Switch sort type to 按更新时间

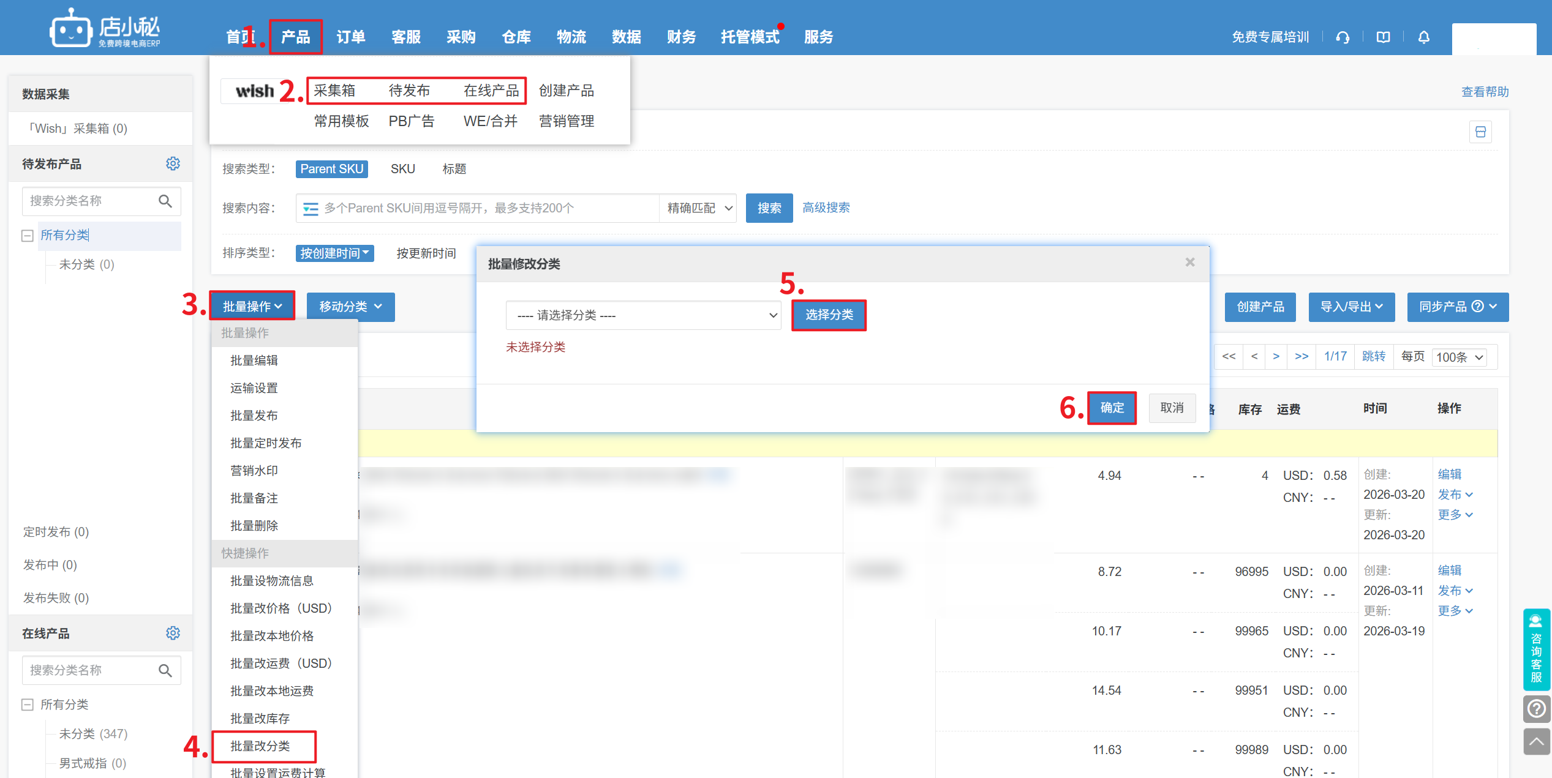coord(426,253)
